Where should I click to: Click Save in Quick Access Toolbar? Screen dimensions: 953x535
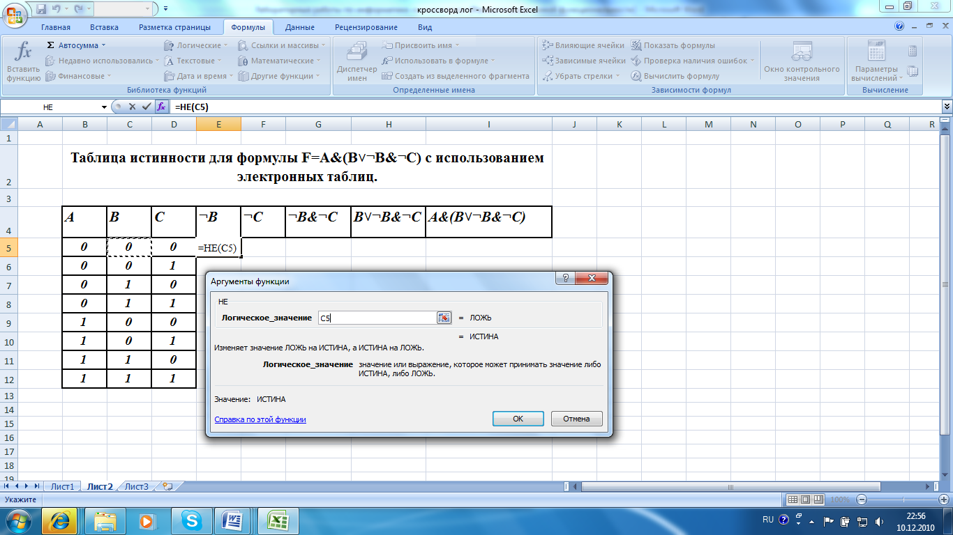pyautogui.click(x=41, y=8)
